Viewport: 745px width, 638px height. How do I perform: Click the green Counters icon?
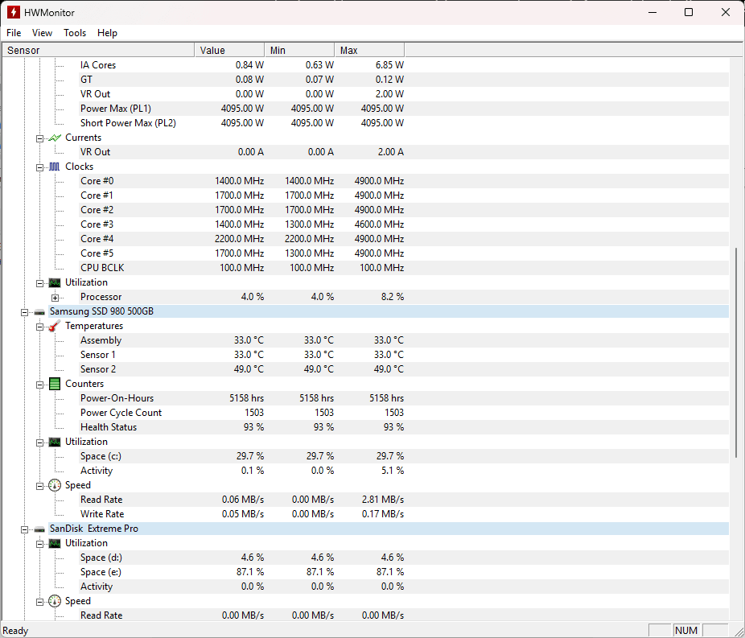point(55,384)
